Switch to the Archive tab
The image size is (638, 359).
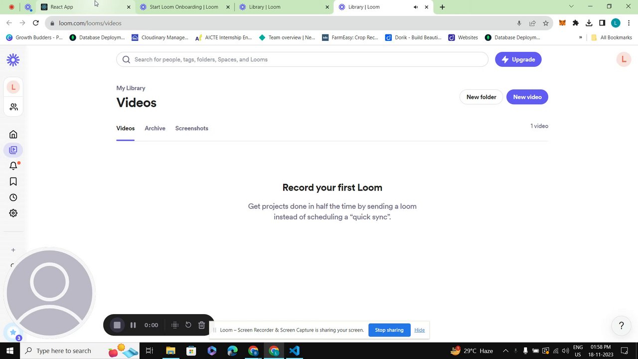click(155, 128)
